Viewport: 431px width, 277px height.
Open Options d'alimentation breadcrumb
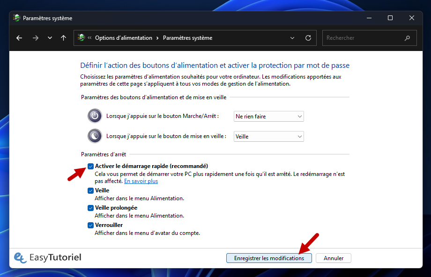coord(123,38)
